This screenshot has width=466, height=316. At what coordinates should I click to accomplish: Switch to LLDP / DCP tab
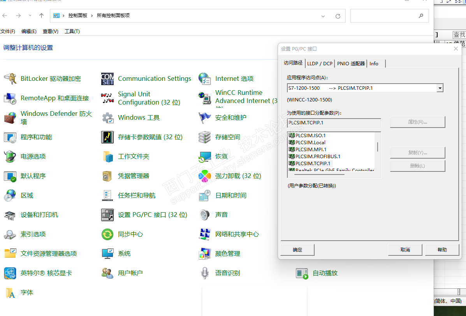[x=320, y=63]
